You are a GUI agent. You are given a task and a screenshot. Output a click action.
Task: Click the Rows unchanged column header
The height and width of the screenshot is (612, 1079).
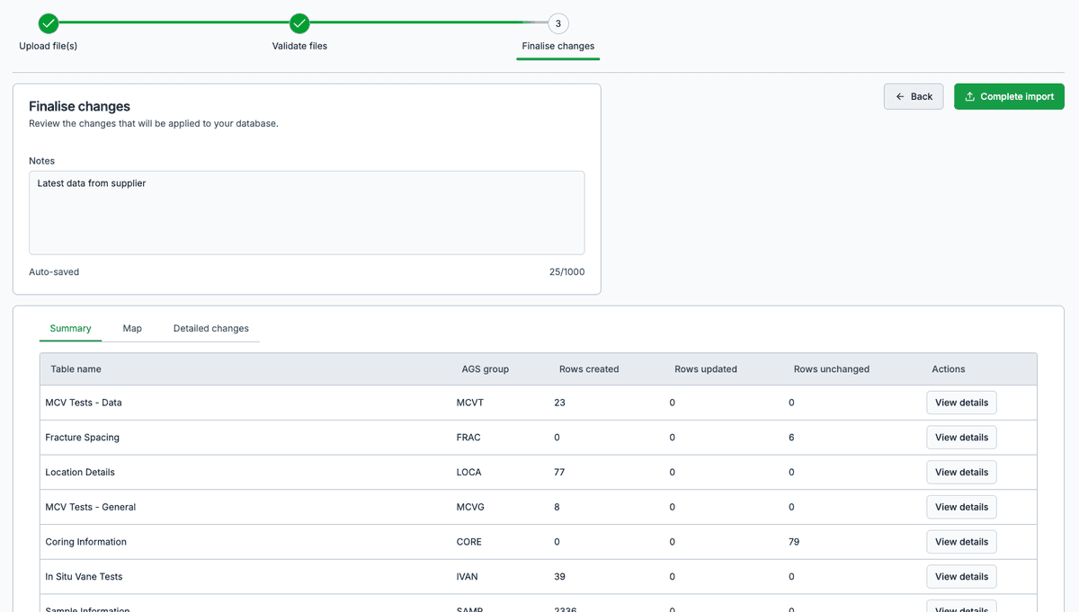coord(832,369)
